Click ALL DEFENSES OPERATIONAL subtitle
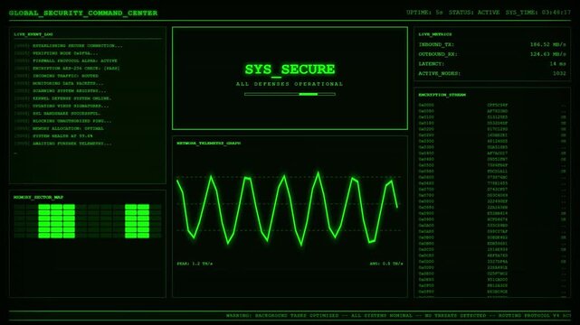This screenshot has width=580, height=325. pos(290,84)
